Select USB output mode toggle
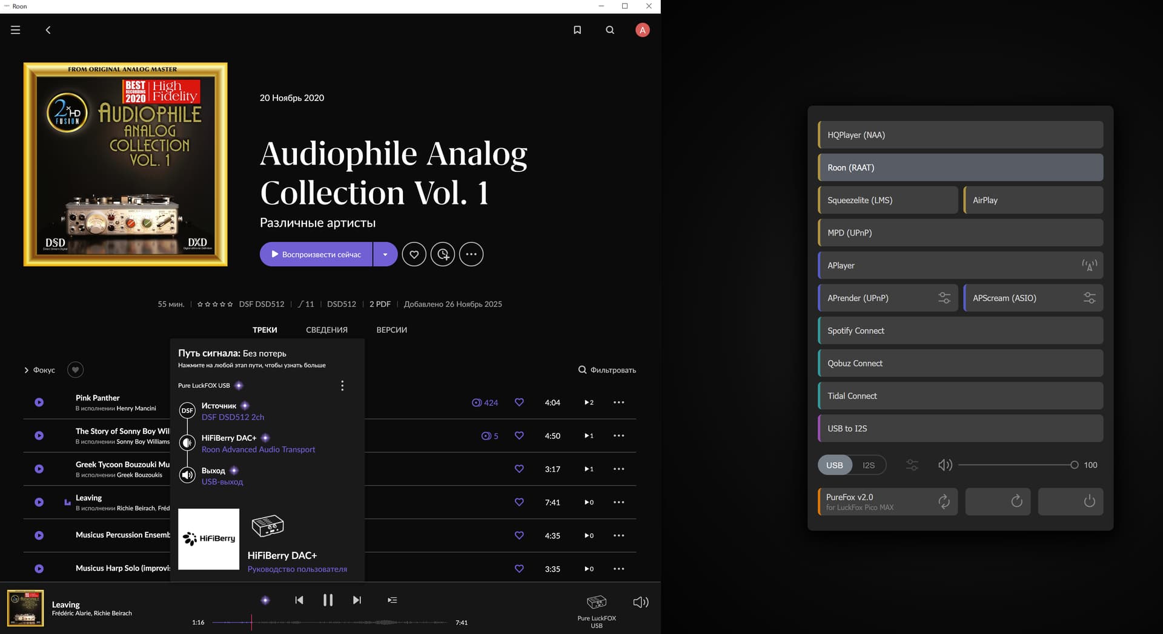 835,465
